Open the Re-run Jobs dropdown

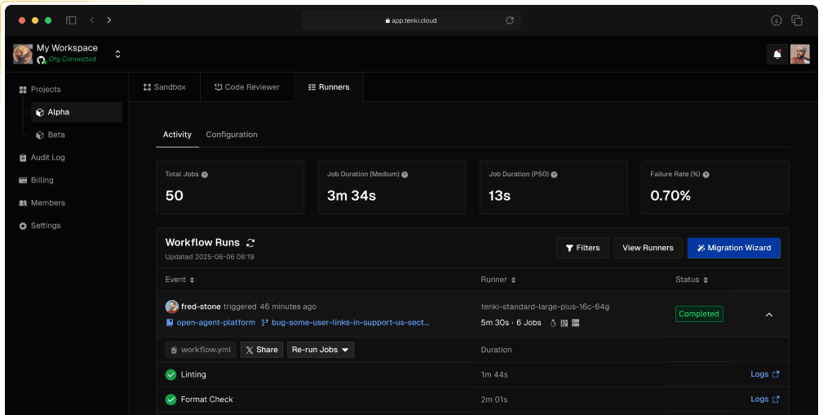(321, 350)
